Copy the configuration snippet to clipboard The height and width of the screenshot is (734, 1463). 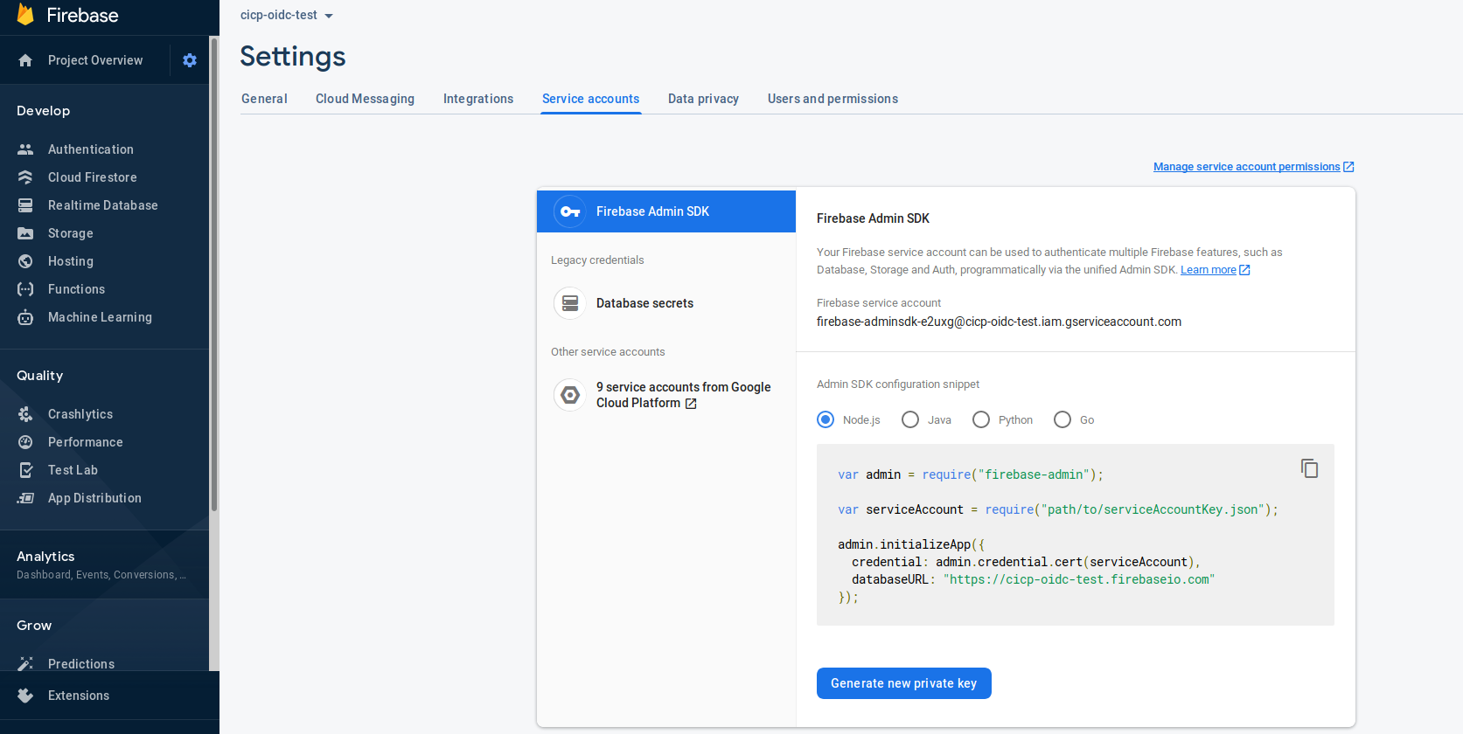(1309, 468)
